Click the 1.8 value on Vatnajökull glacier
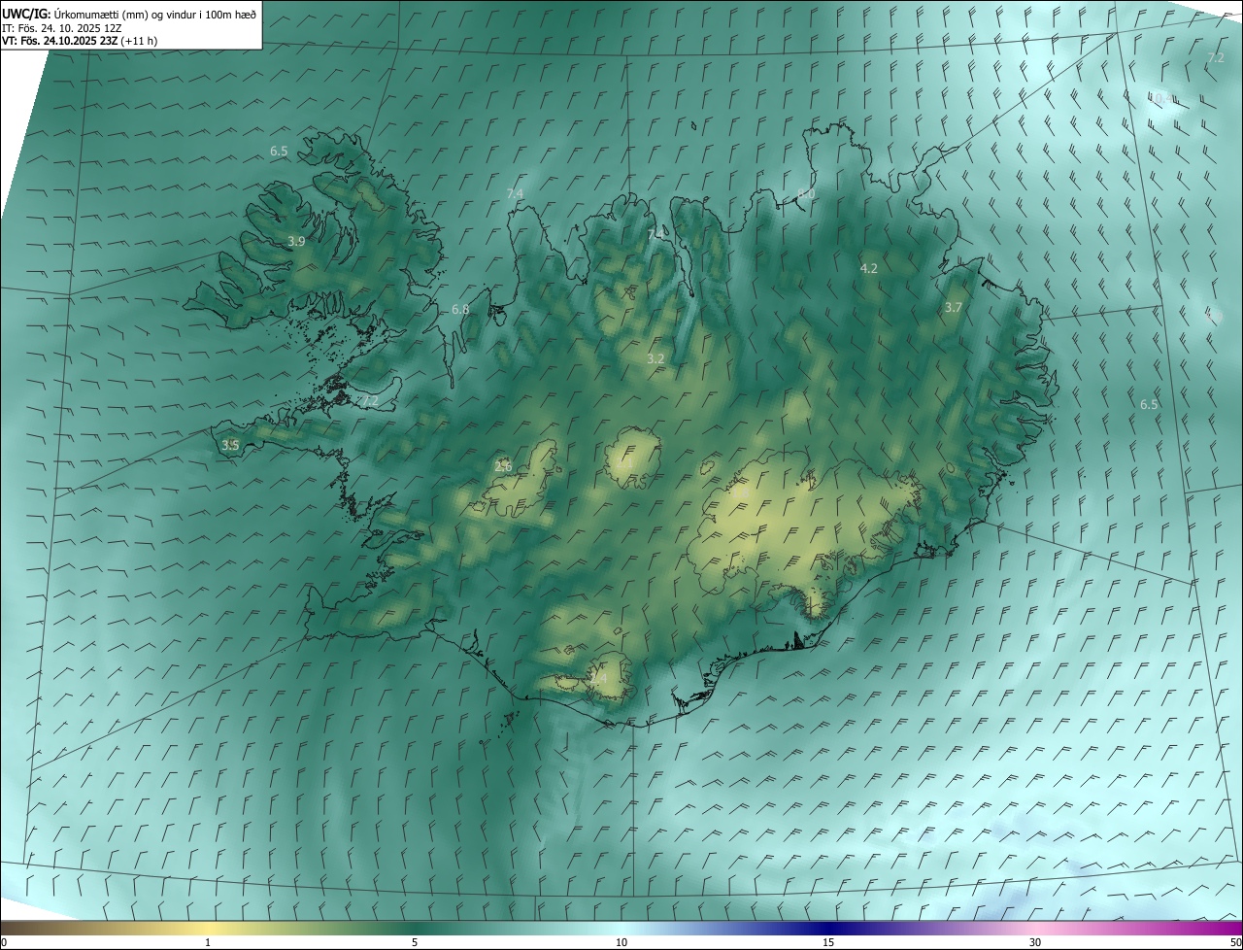 tap(740, 492)
